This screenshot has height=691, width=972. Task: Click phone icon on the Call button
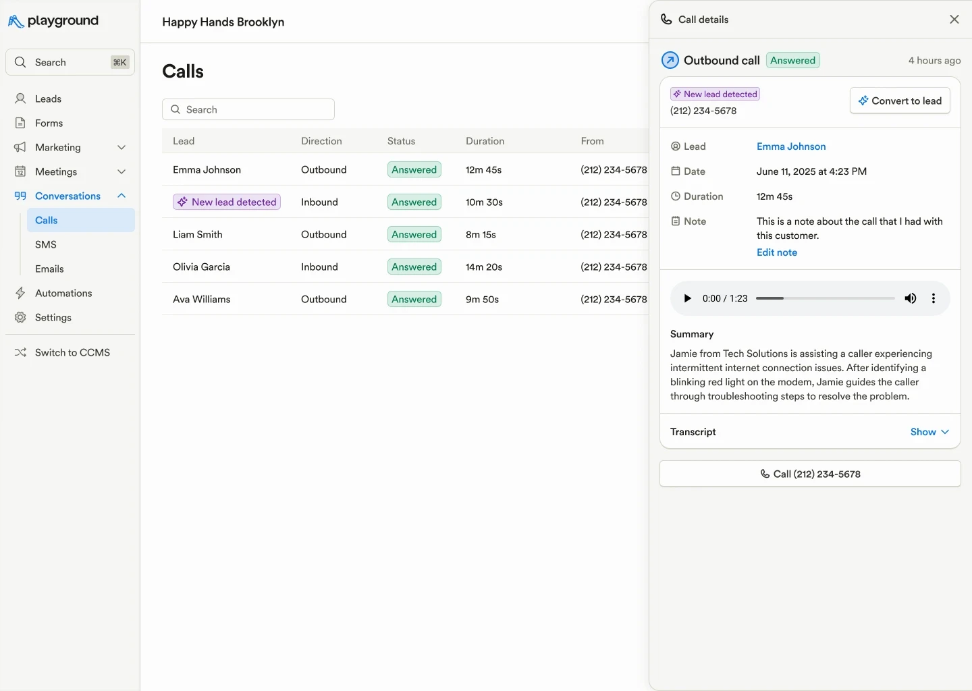point(765,474)
